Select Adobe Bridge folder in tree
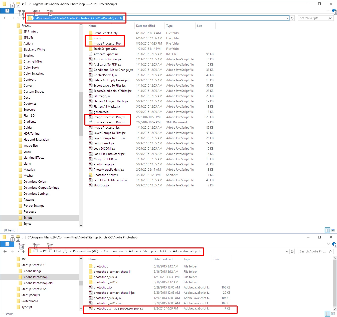Screen dimensions: 337x317 click(x=32, y=271)
